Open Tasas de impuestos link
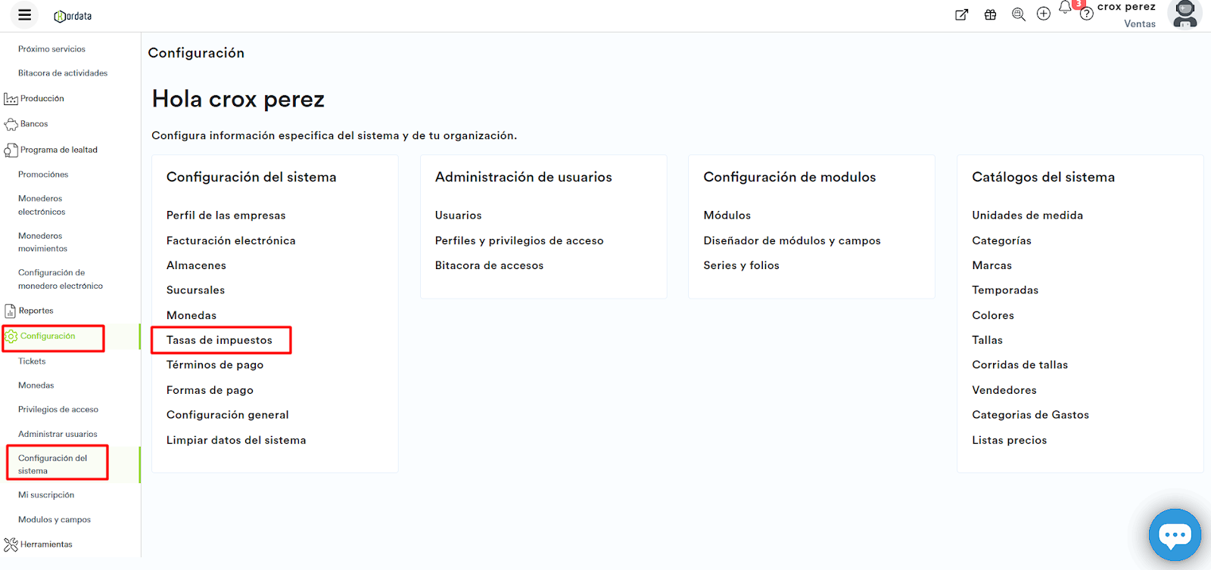The width and height of the screenshot is (1211, 570). point(219,340)
